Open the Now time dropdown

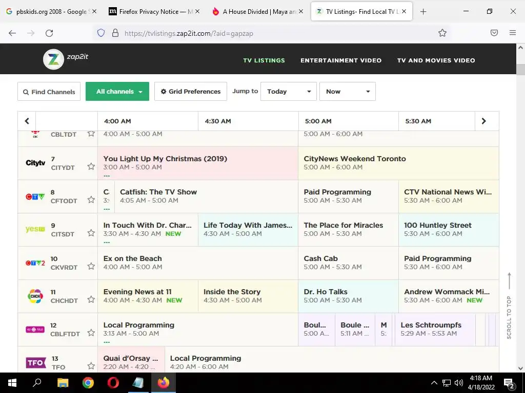point(348,91)
